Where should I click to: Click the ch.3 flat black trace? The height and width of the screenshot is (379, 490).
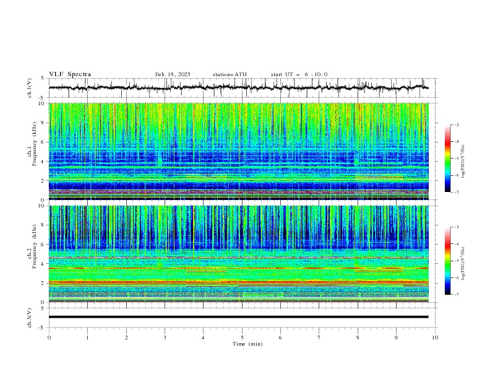[x=238, y=317]
